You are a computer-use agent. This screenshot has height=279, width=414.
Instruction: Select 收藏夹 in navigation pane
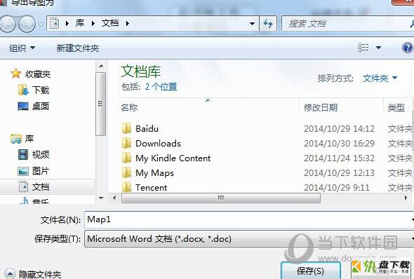coord(38,74)
